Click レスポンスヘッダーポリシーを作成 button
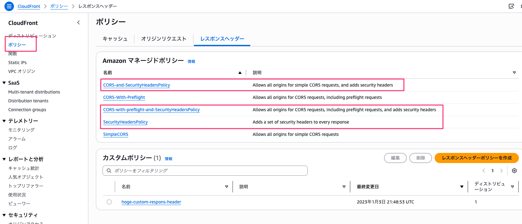The height and width of the screenshot is (224, 522). (476, 158)
